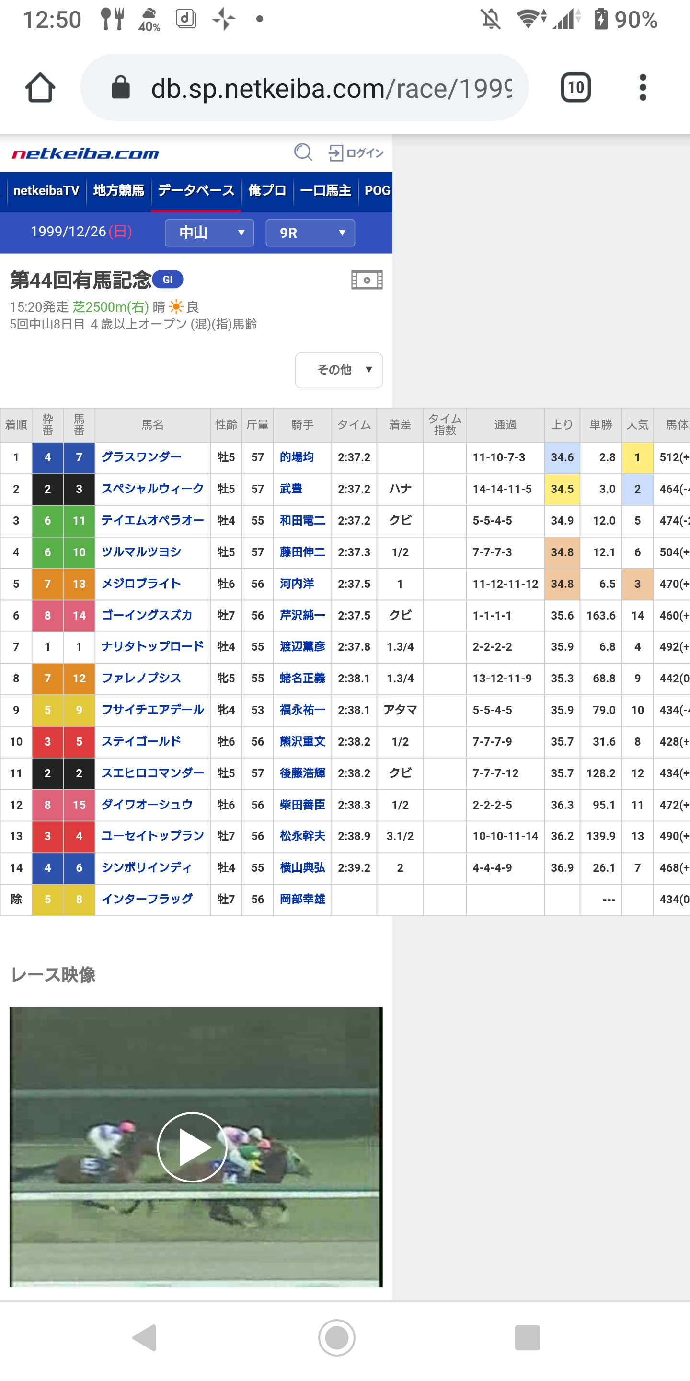Open the tab switcher showing 10 tabs
The image size is (690, 1381).
tap(575, 87)
